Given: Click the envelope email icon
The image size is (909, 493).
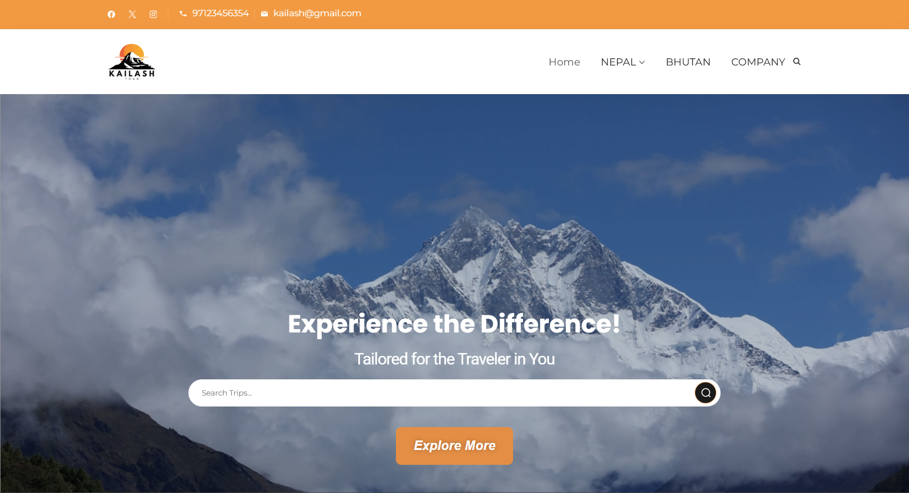Looking at the screenshot, I should [x=264, y=14].
